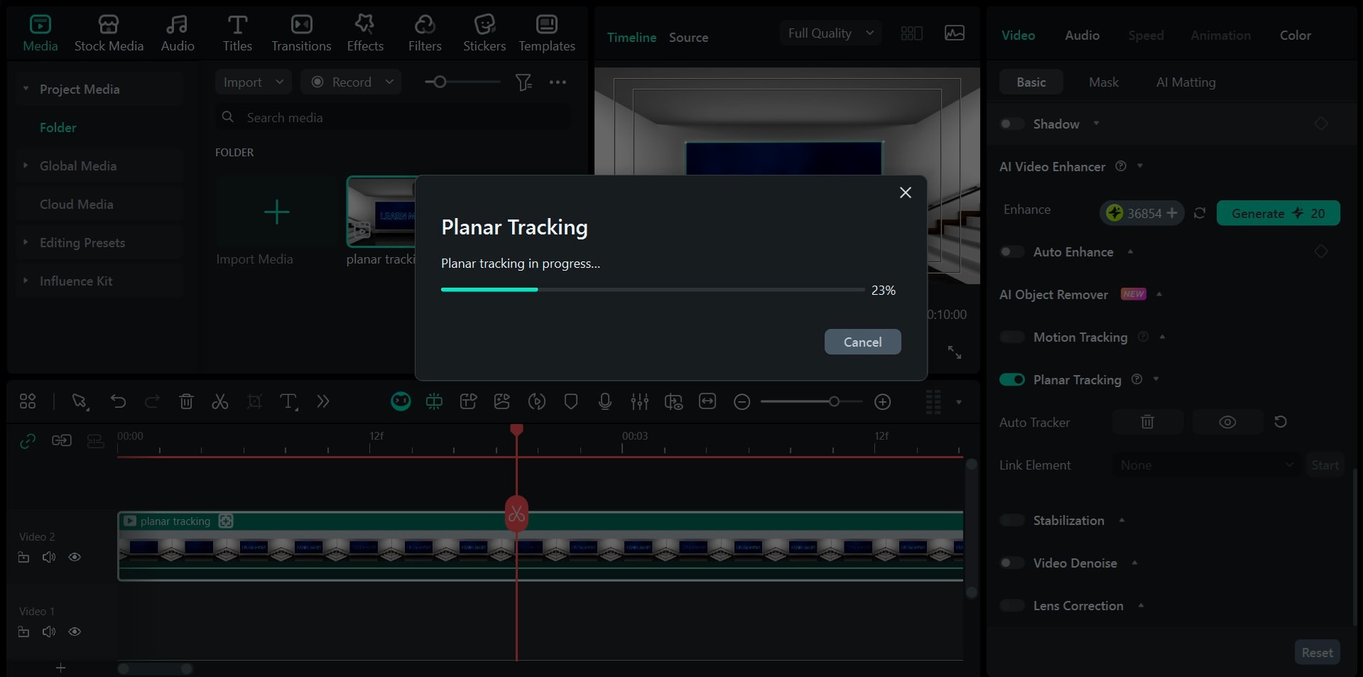The height and width of the screenshot is (677, 1363).
Task: Turn off the Planar Tracking toggle
Action: coord(1011,379)
